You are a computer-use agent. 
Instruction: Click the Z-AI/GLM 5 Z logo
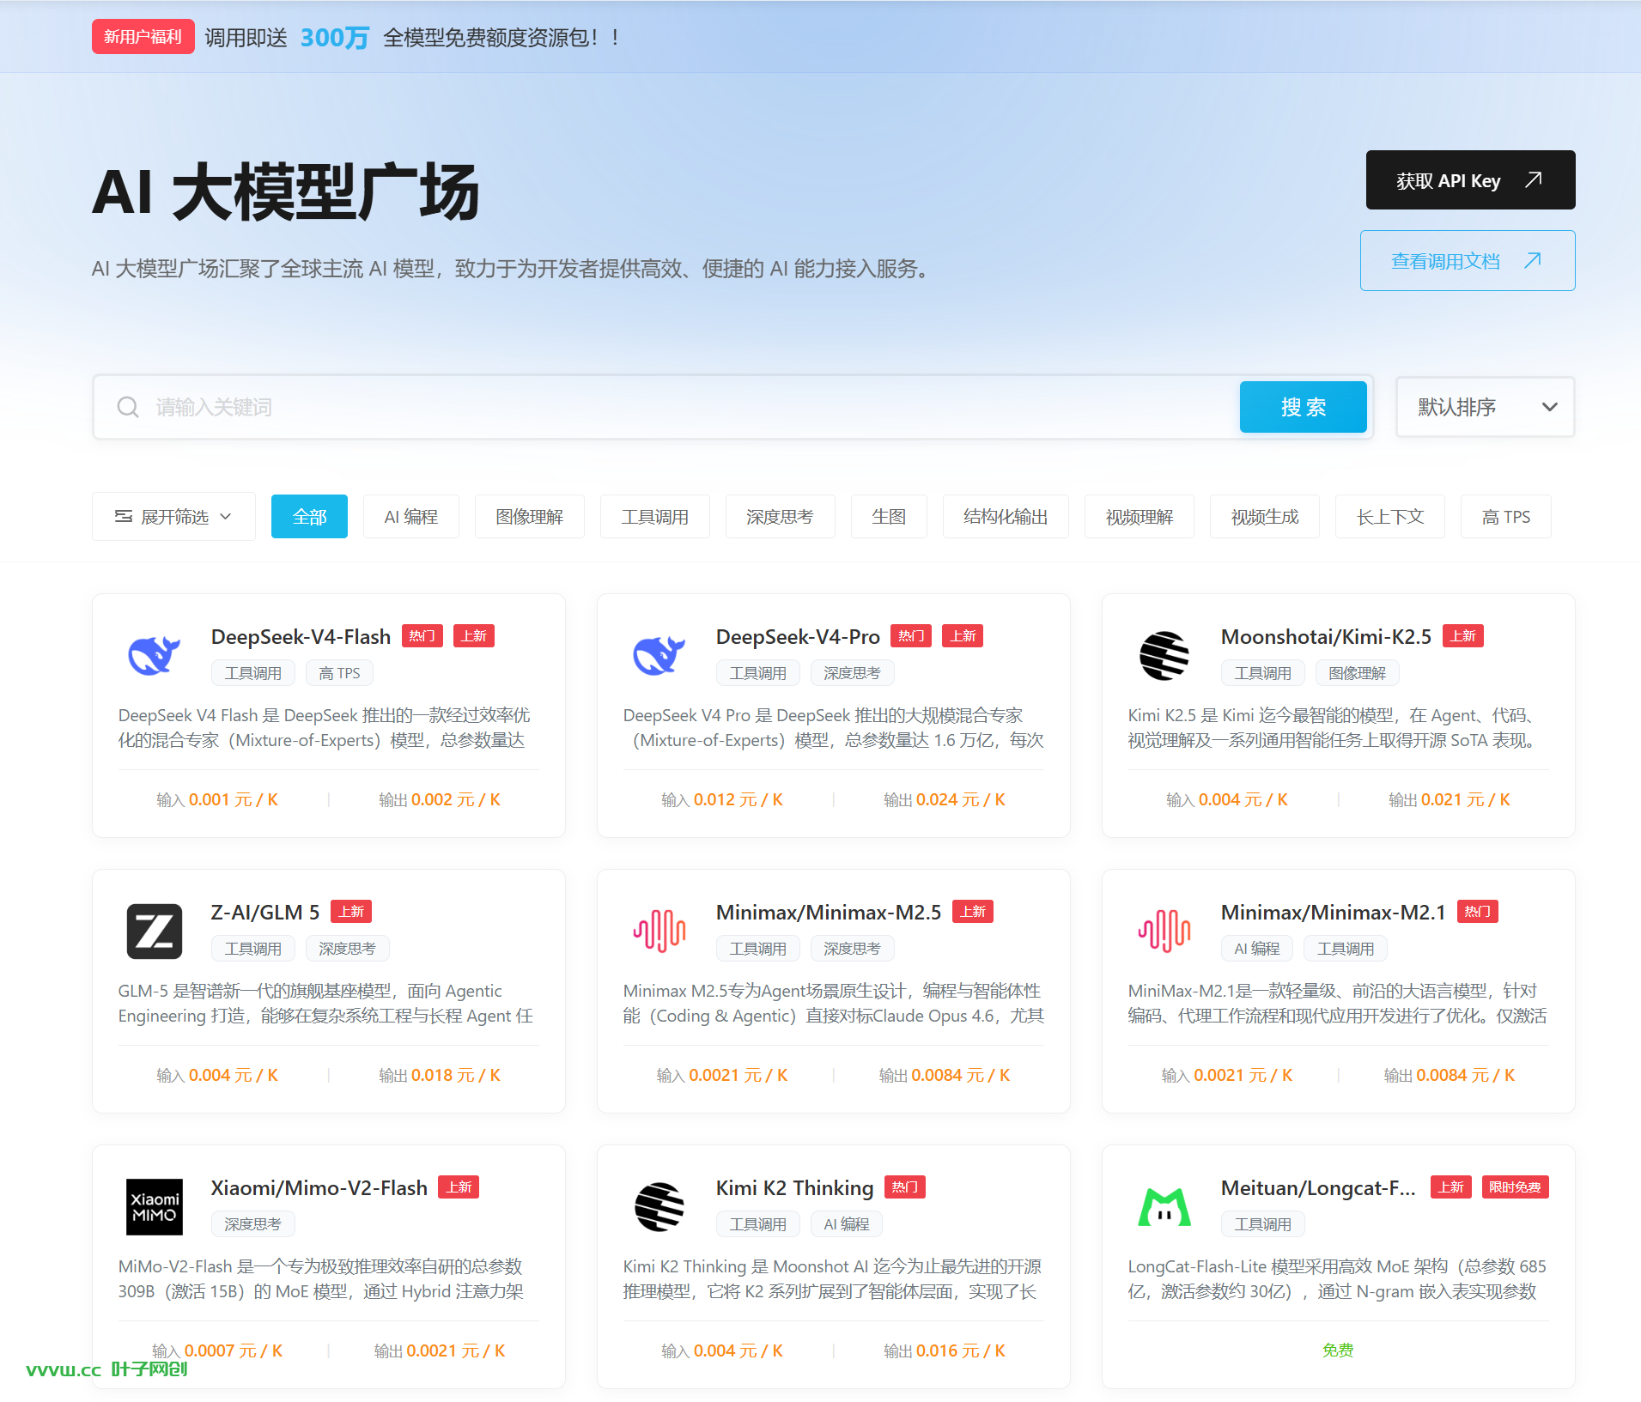point(155,932)
